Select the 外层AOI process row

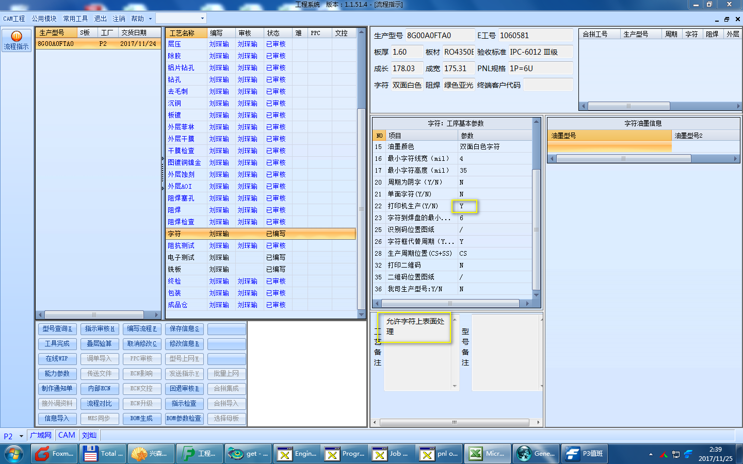261,187
